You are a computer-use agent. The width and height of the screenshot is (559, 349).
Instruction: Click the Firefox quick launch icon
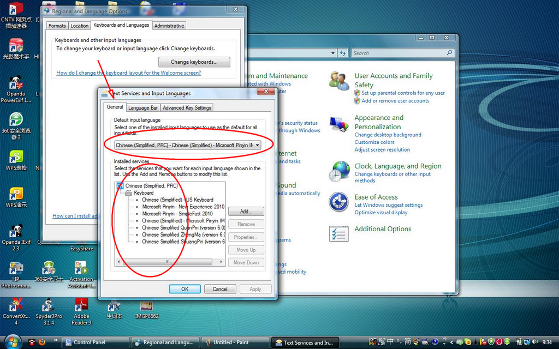42,342
